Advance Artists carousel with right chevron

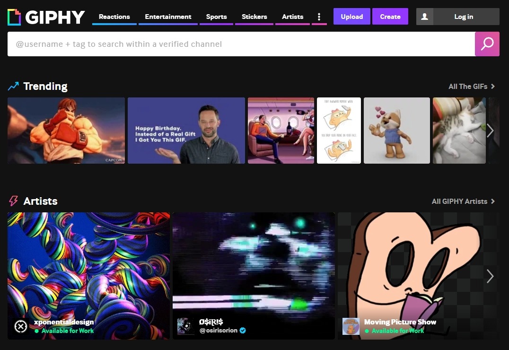(x=490, y=276)
